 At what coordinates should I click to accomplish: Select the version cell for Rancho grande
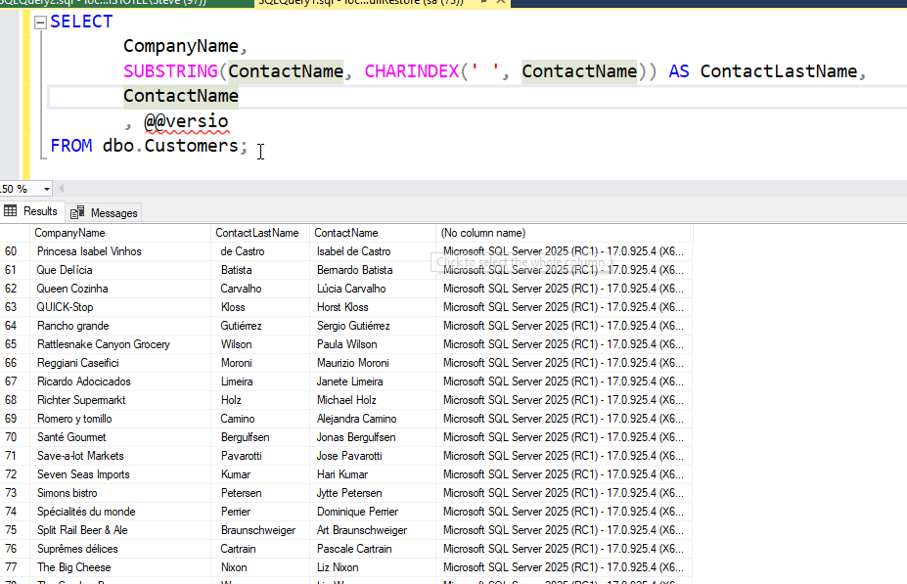563,326
